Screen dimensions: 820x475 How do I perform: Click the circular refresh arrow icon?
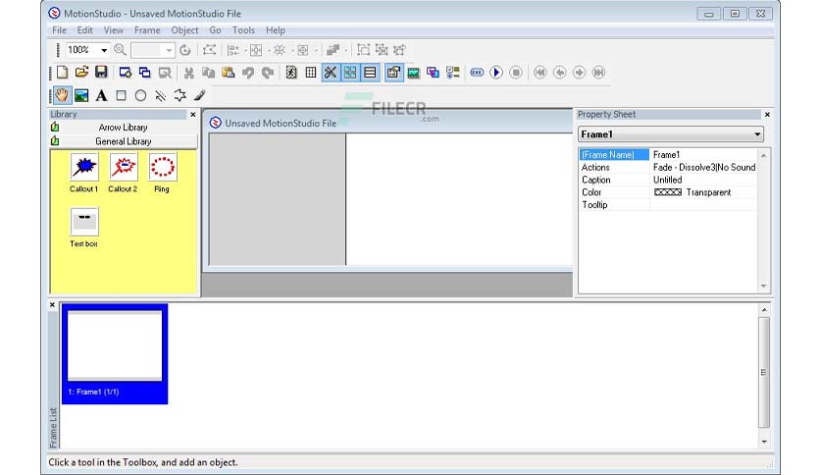(x=185, y=50)
